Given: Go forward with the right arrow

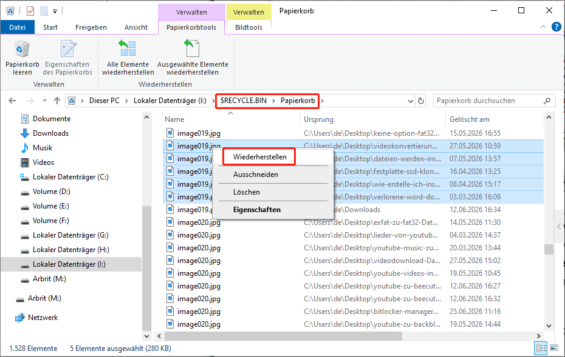Looking at the screenshot, I should tap(30, 101).
